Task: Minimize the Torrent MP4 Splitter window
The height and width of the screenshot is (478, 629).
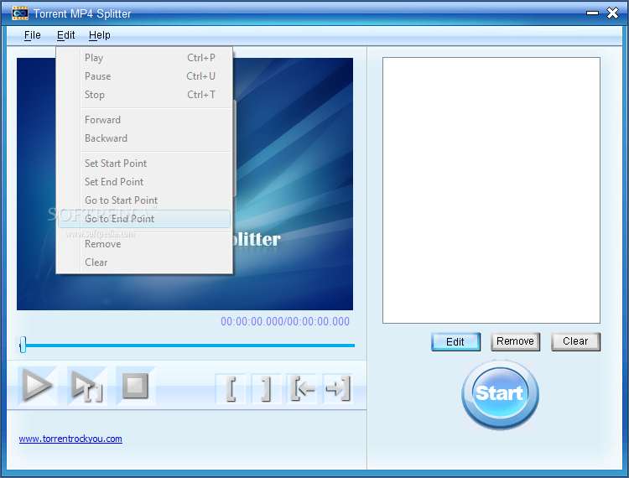Action: coord(592,13)
